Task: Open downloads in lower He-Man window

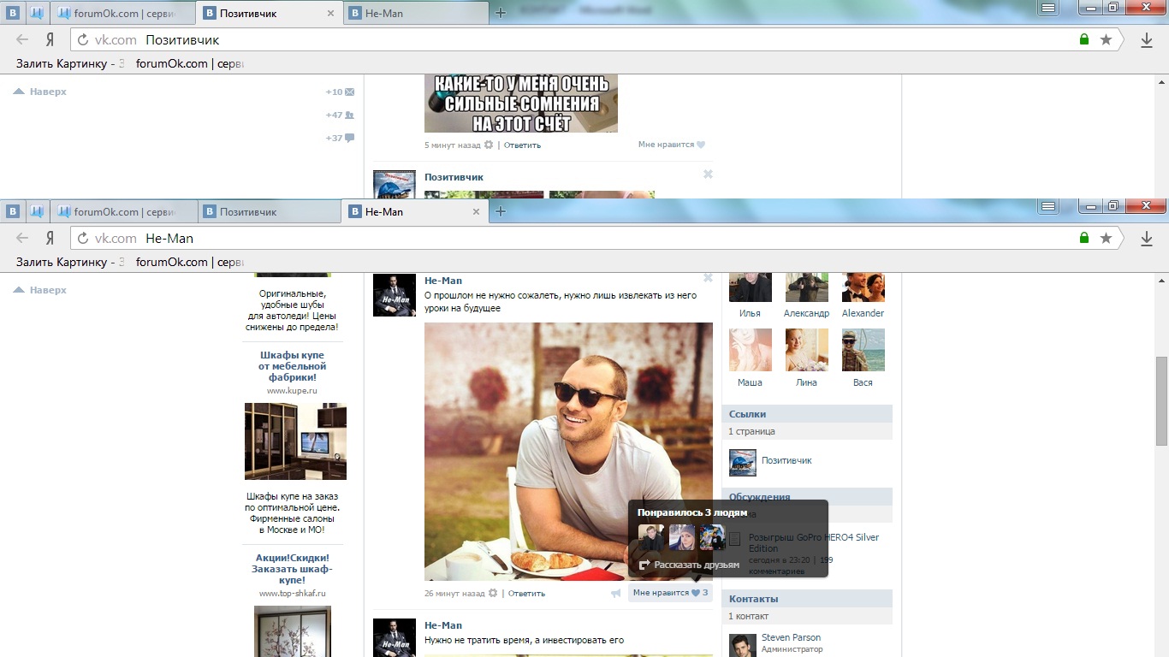Action: tap(1147, 238)
